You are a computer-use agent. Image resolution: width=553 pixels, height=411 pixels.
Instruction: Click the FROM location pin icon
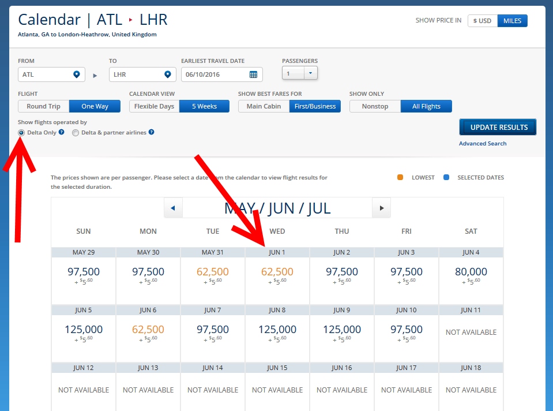coord(76,74)
